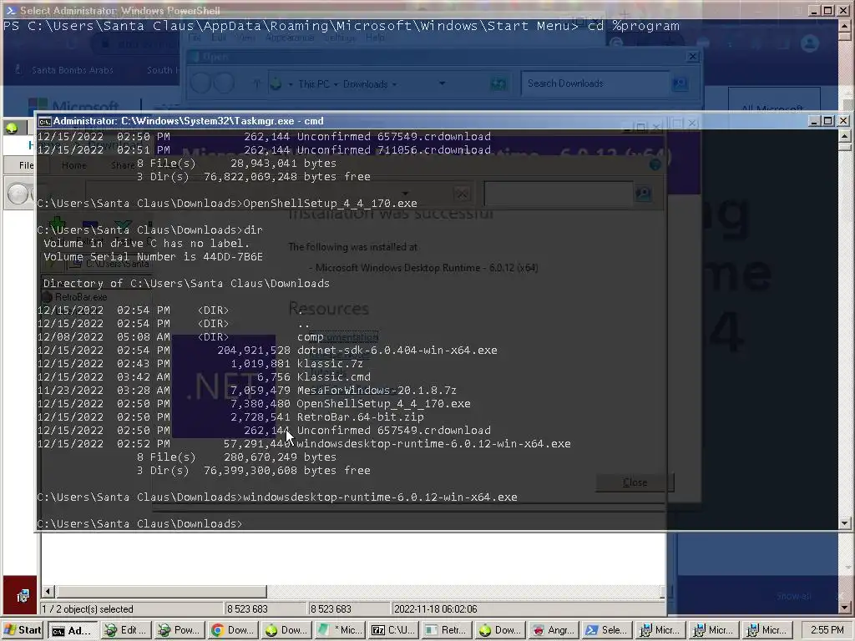
Task: Activate the 7-Zip C:\U... taskbar button
Action: point(393,630)
